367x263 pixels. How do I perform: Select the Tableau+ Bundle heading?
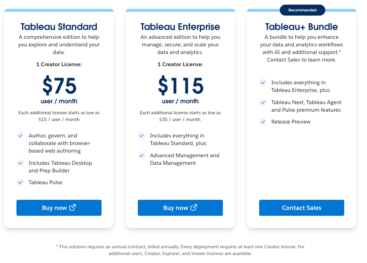(x=302, y=27)
